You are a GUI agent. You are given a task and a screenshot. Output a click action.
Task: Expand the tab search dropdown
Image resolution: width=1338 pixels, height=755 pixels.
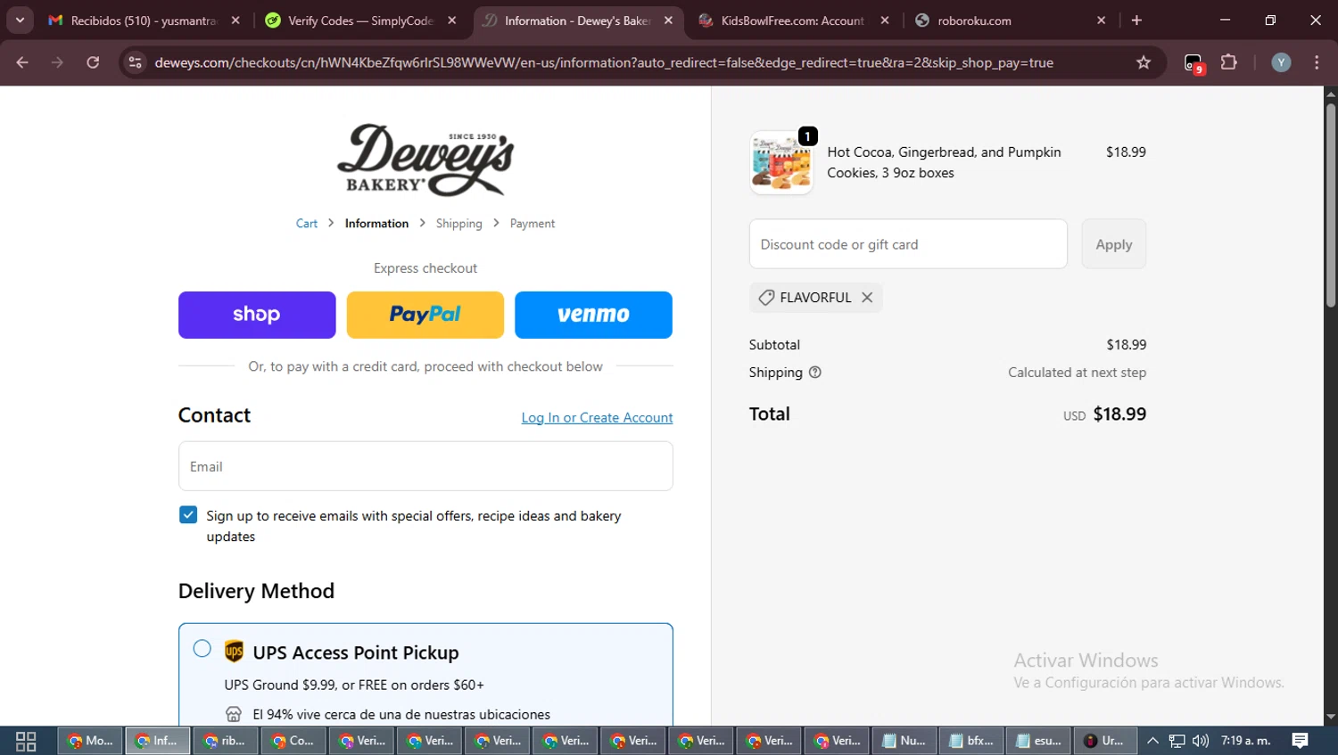(20, 21)
